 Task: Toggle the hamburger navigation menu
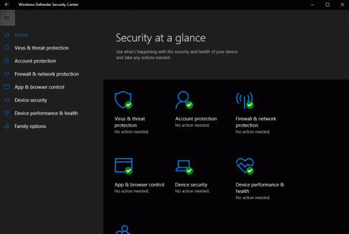click(x=7, y=18)
